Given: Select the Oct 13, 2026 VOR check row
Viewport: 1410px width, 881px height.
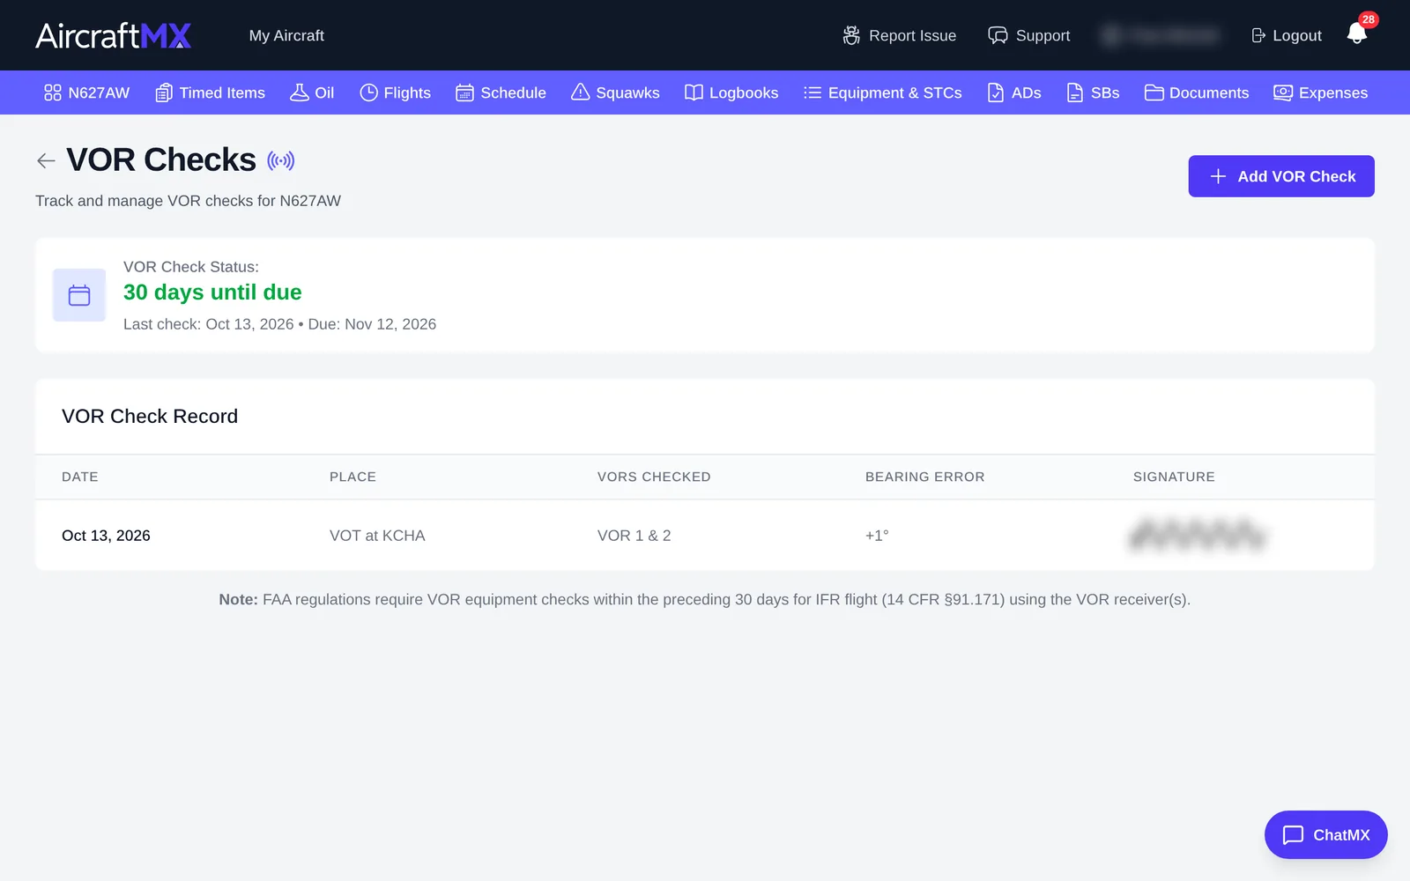Looking at the screenshot, I should pos(705,535).
